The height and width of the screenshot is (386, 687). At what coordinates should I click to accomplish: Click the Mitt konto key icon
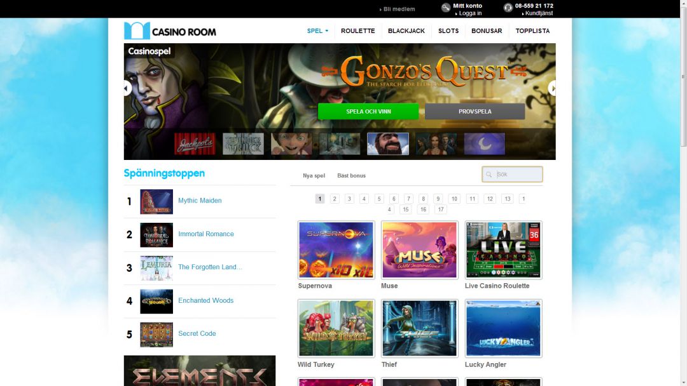[x=445, y=8]
